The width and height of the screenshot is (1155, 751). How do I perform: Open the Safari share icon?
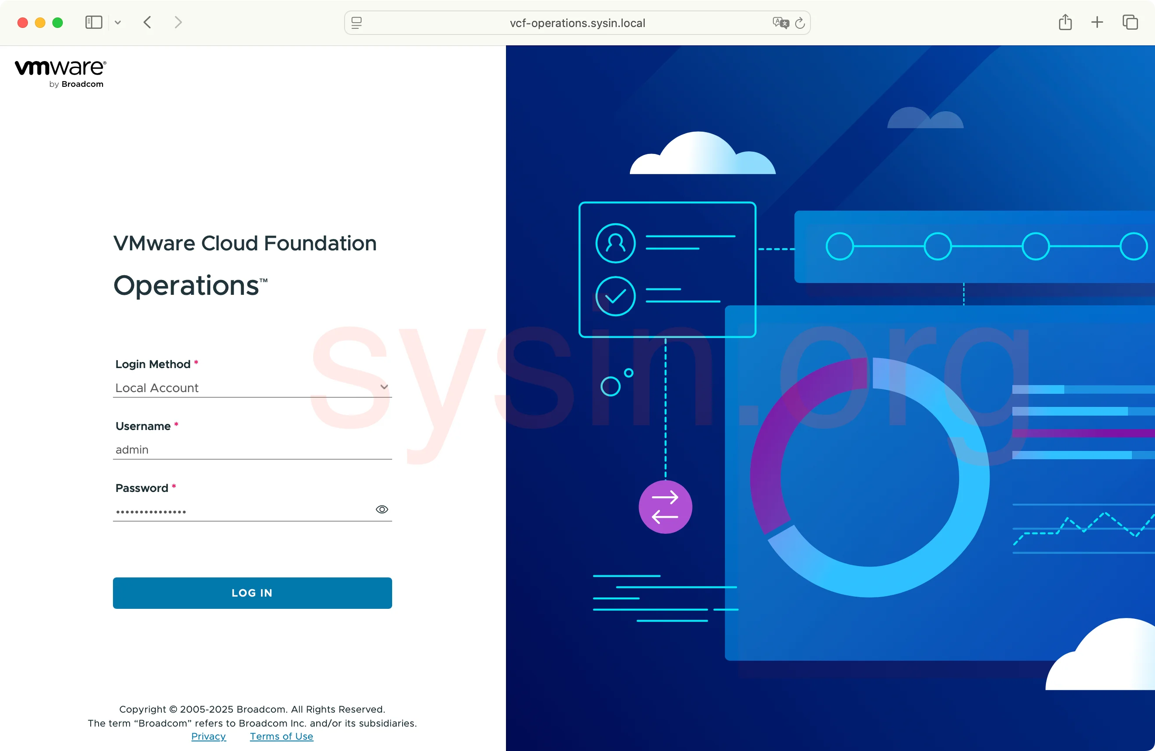[x=1065, y=22]
